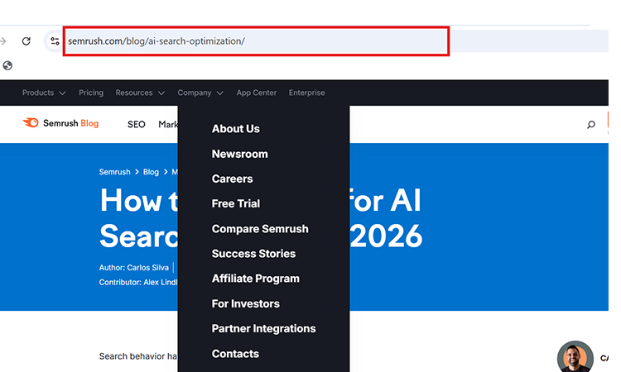Choose Compare Semrush menu entry

260,229
